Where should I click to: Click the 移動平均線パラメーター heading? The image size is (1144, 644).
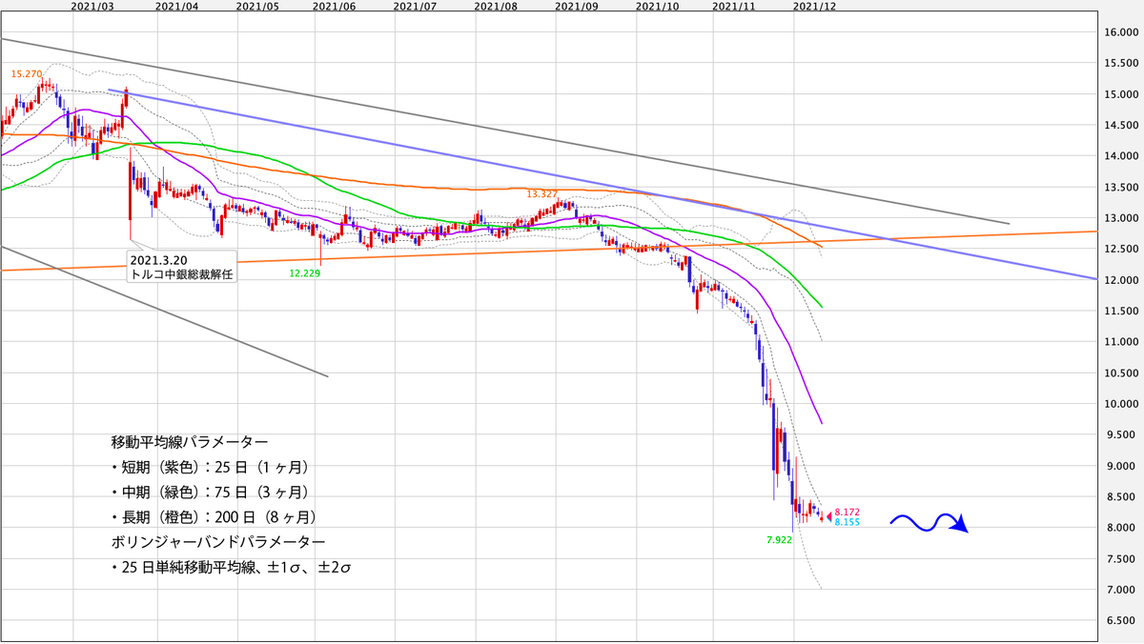click(x=190, y=443)
